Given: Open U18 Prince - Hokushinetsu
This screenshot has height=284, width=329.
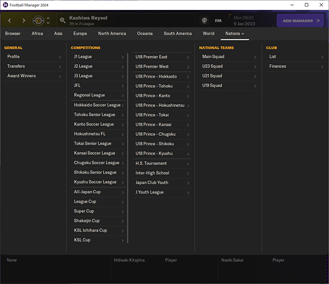Looking at the screenshot, I should click(x=162, y=105).
